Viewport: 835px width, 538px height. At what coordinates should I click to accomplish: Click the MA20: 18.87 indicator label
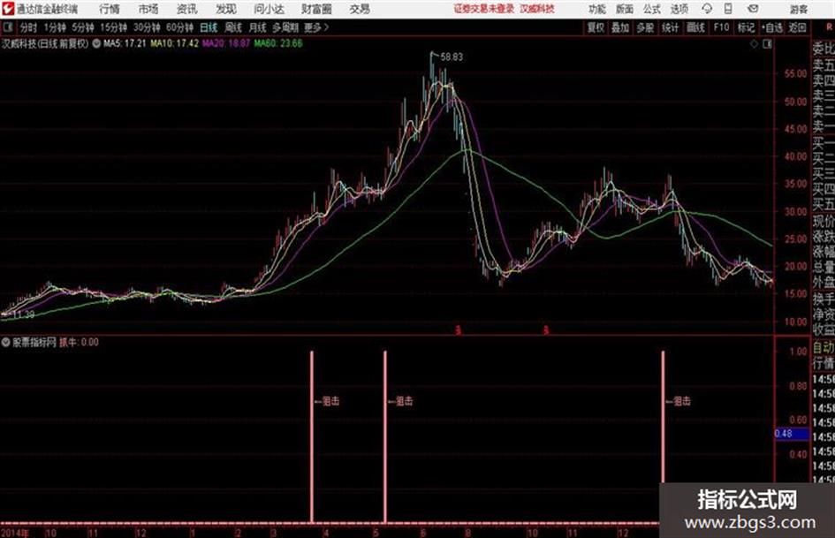(226, 43)
